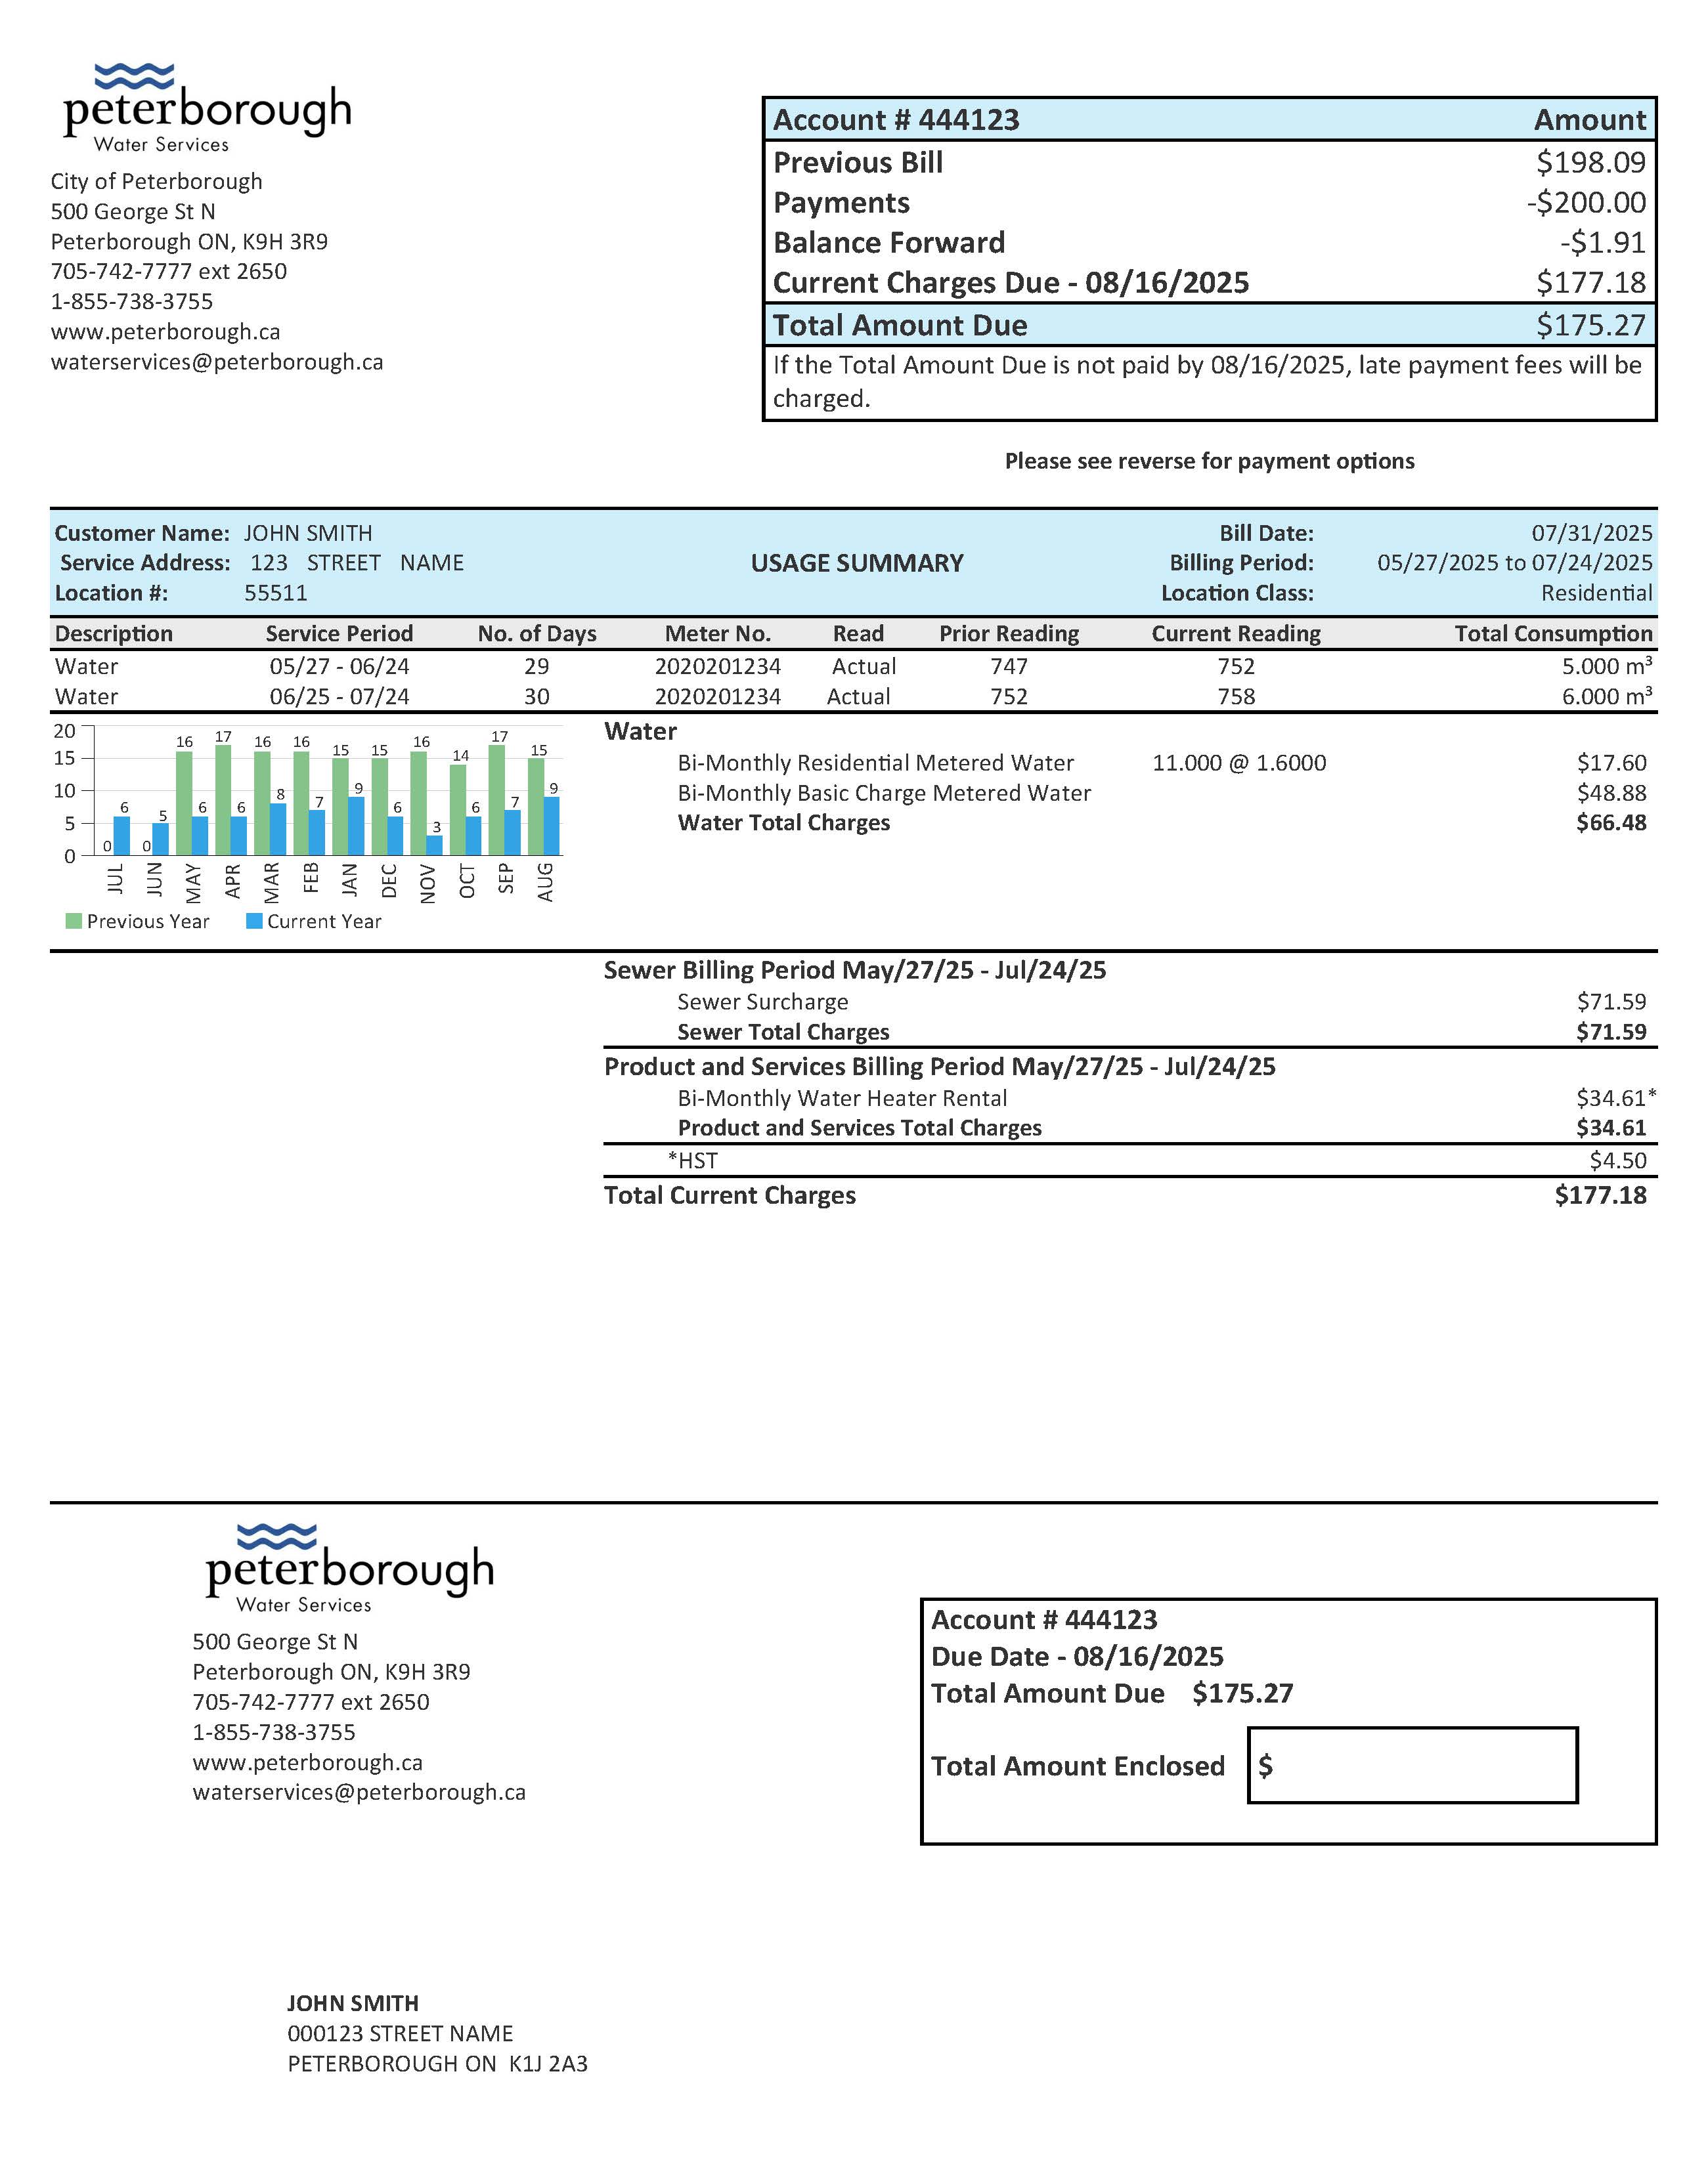This screenshot has height=2166, width=1708.
Task: Click the www.peterborough.ca link on payment stub
Action: [307, 1762]
